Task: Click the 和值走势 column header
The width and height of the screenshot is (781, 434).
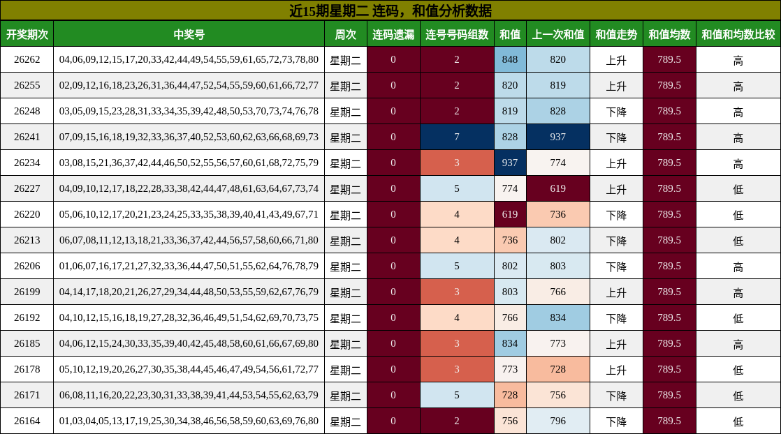Action: [x=616, y=34]
